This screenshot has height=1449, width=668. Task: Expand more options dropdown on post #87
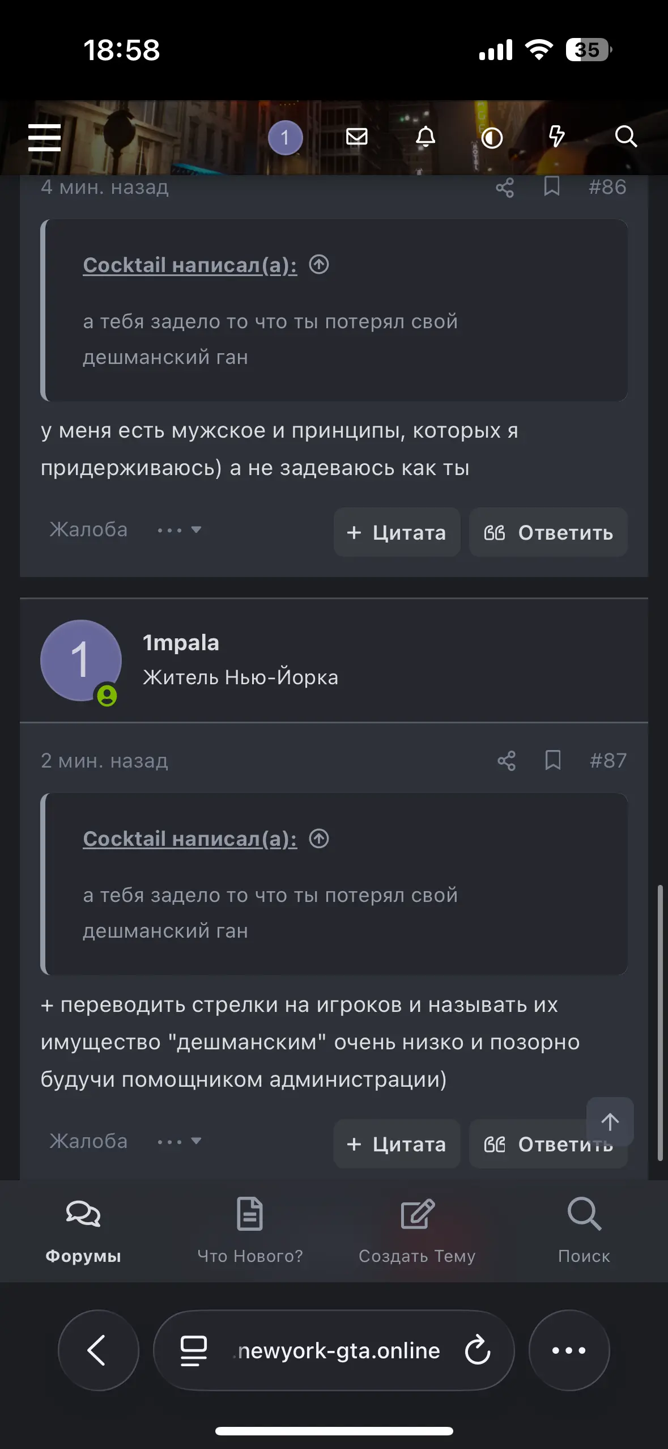click(x=180, y=1141)
